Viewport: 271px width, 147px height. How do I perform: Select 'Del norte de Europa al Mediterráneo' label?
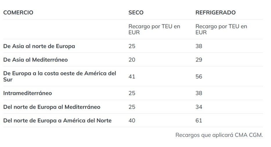tap(52, 107)
